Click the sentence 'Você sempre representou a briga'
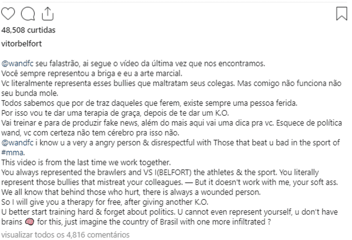Image resolution: width=352 pixels, height=240 pixels. point(92,73)
